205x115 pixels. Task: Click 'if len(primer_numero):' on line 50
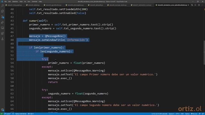tap(46, 48)
